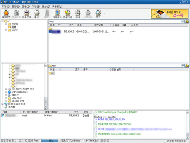
Task: Select the 제어판 control panel icon
Action: click(x=9, y=95)
